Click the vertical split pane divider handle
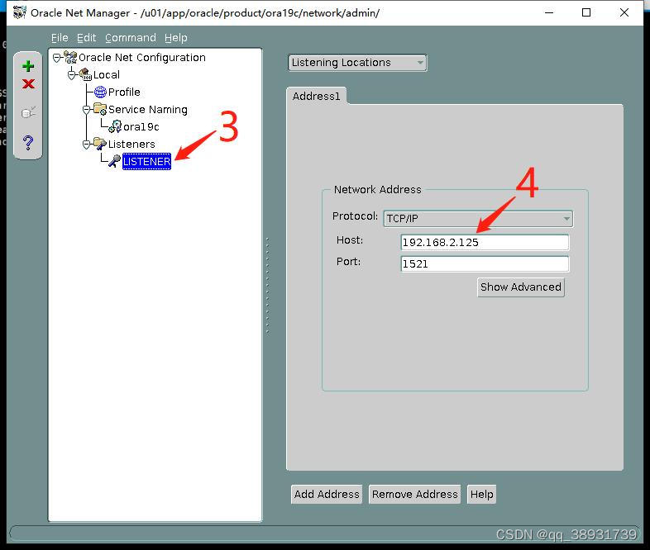Viewport: 650px width, 550px height. click(x=267, y=286)
